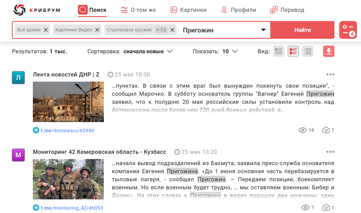Open the Лента новостей ДНР | Z source title
Image resolution: width=361 pixels, height=213 pixels.
66,74
